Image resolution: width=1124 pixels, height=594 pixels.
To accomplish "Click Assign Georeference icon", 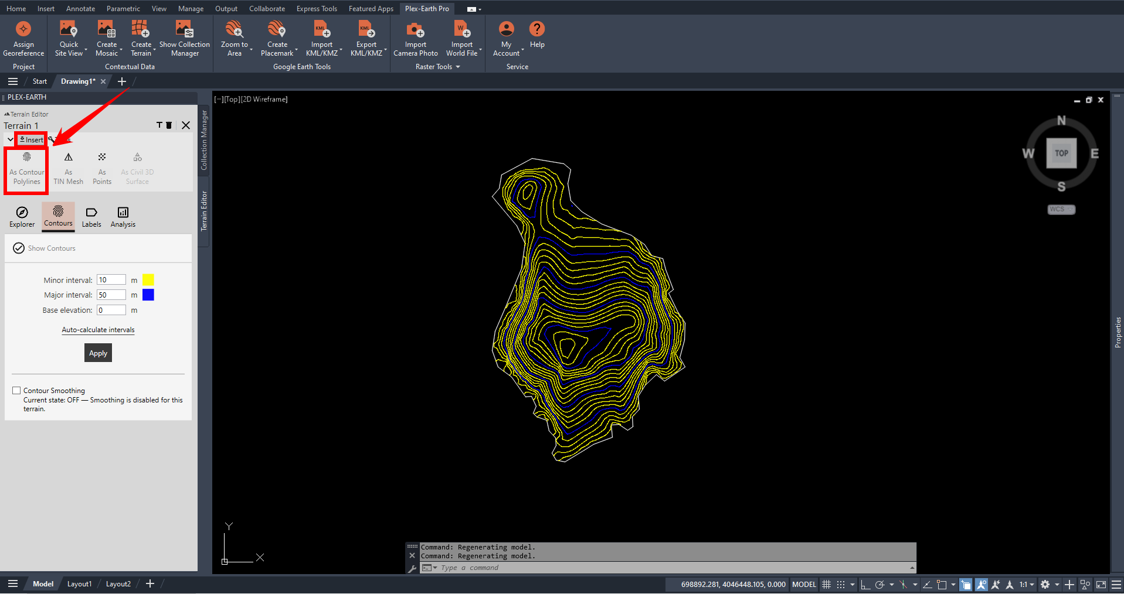I will [x=23, y=29].
